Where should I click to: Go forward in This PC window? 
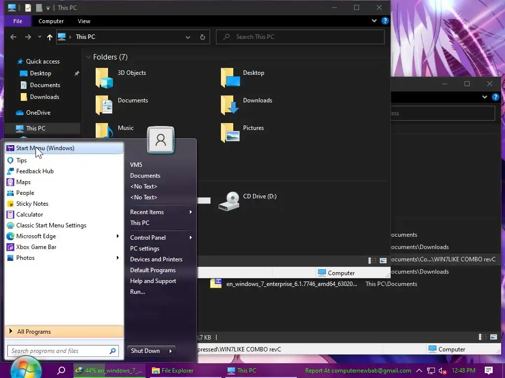[x=28, y=37]
